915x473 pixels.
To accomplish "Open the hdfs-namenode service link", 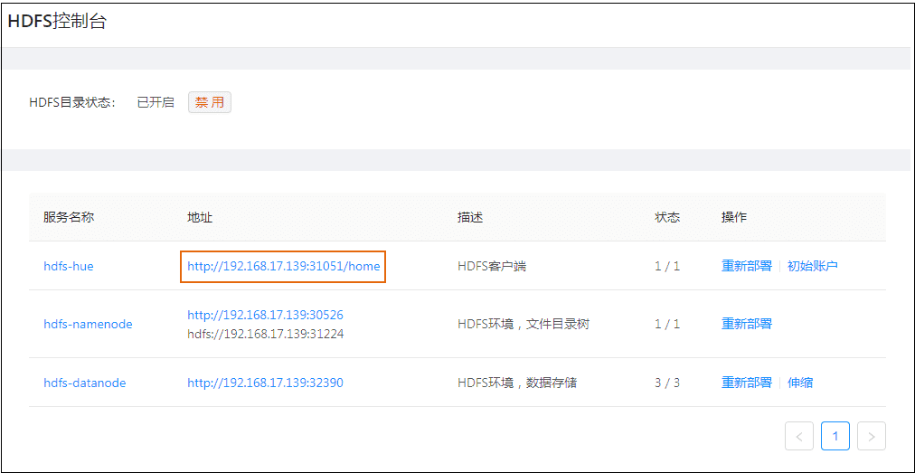I will point(88,324).
